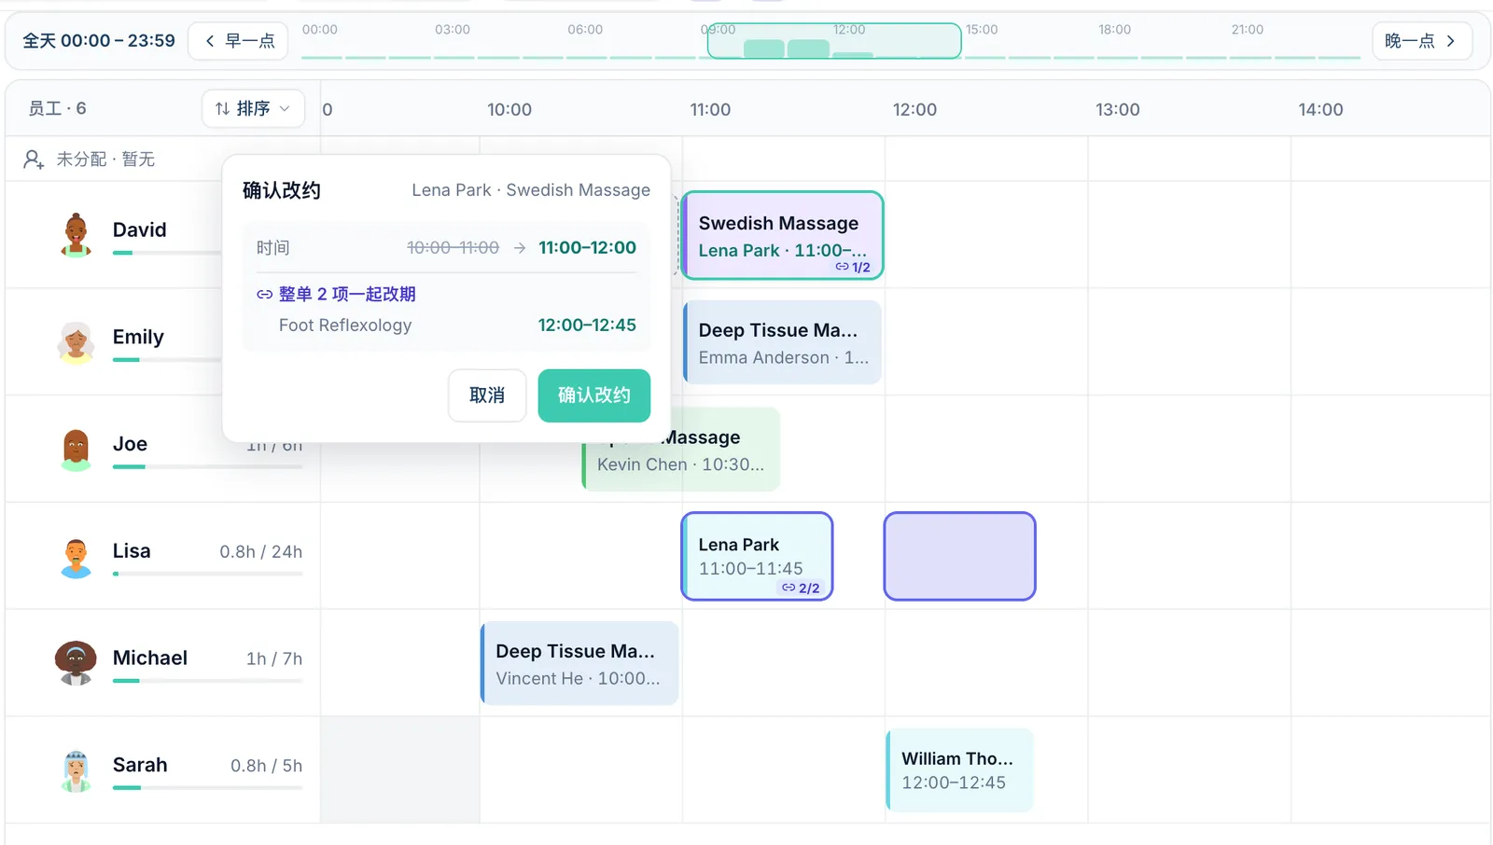The width and height of the screenshot is (1493, 845).
Task: Click Lisa's 0.8h / 24h workload text
Action: (261, 552)
